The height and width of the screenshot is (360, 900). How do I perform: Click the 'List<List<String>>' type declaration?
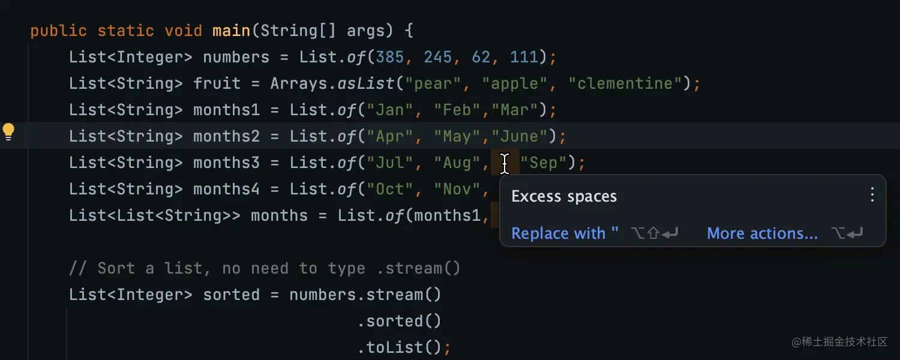tap(155, 215)
